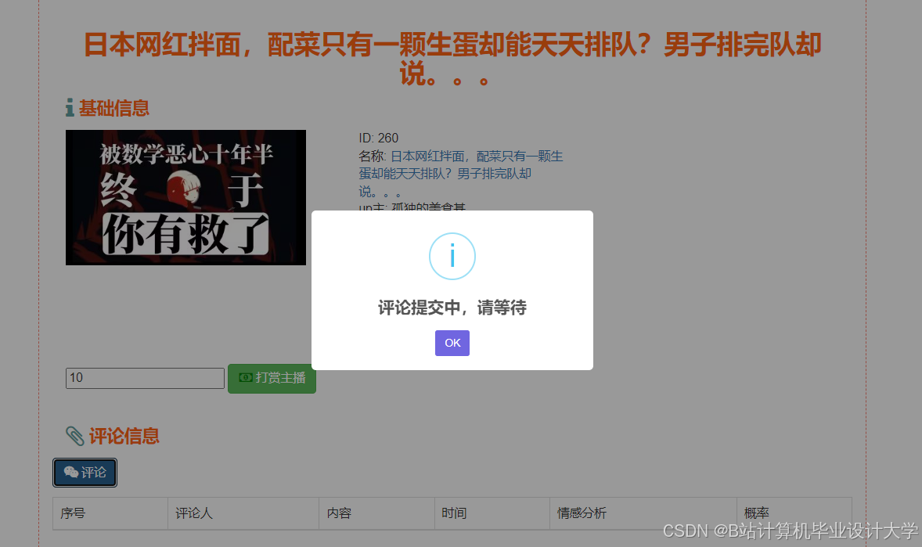Click the 序号 column header
Screen dimensions: 922x547
point(74,513)
